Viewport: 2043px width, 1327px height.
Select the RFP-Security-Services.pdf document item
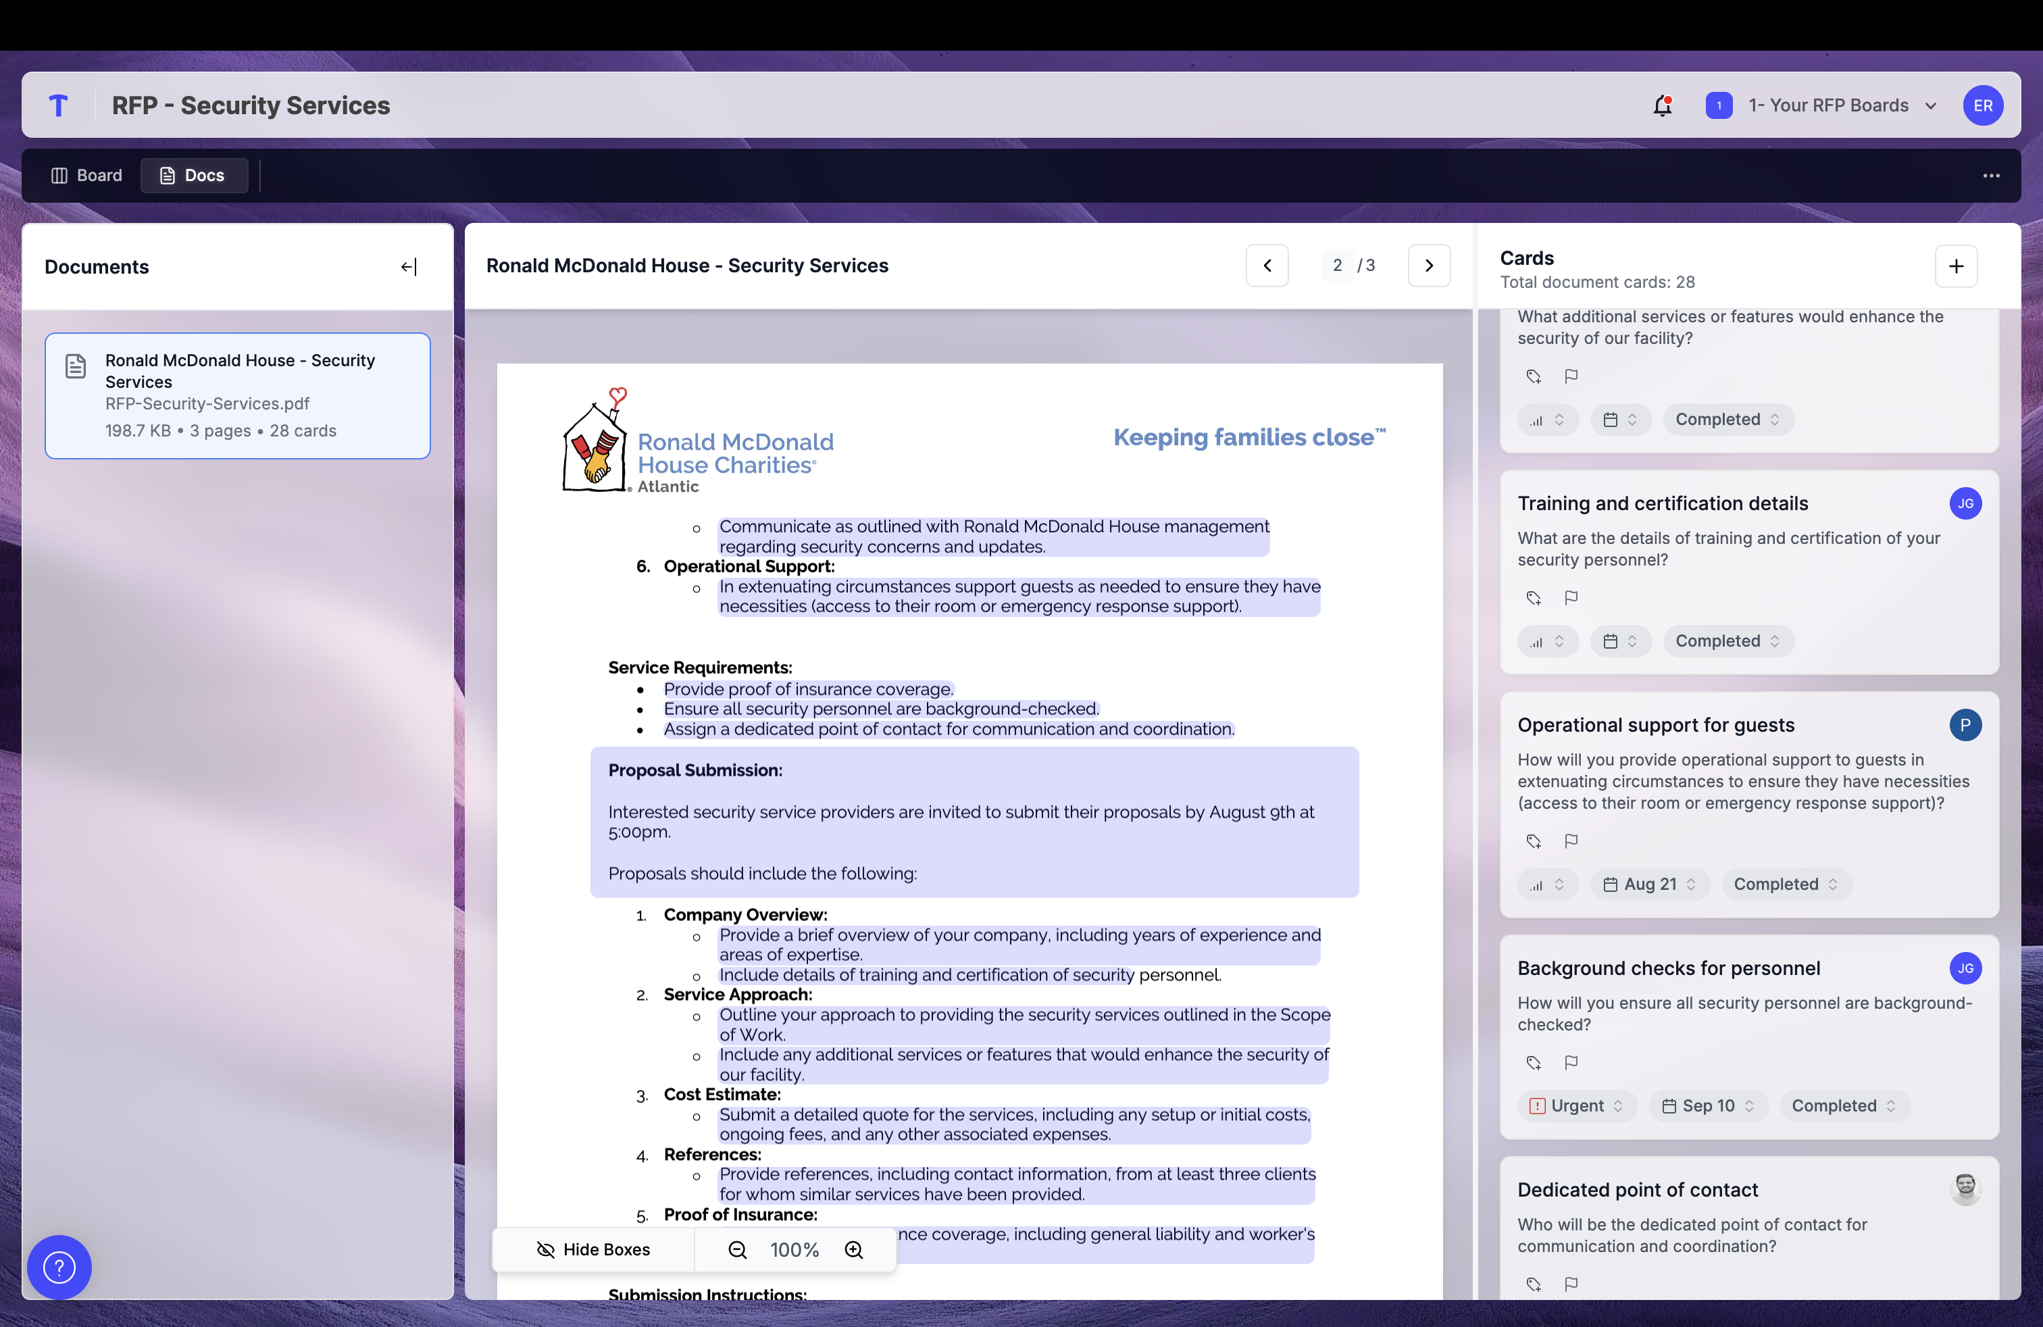click(x=237, y=395)
